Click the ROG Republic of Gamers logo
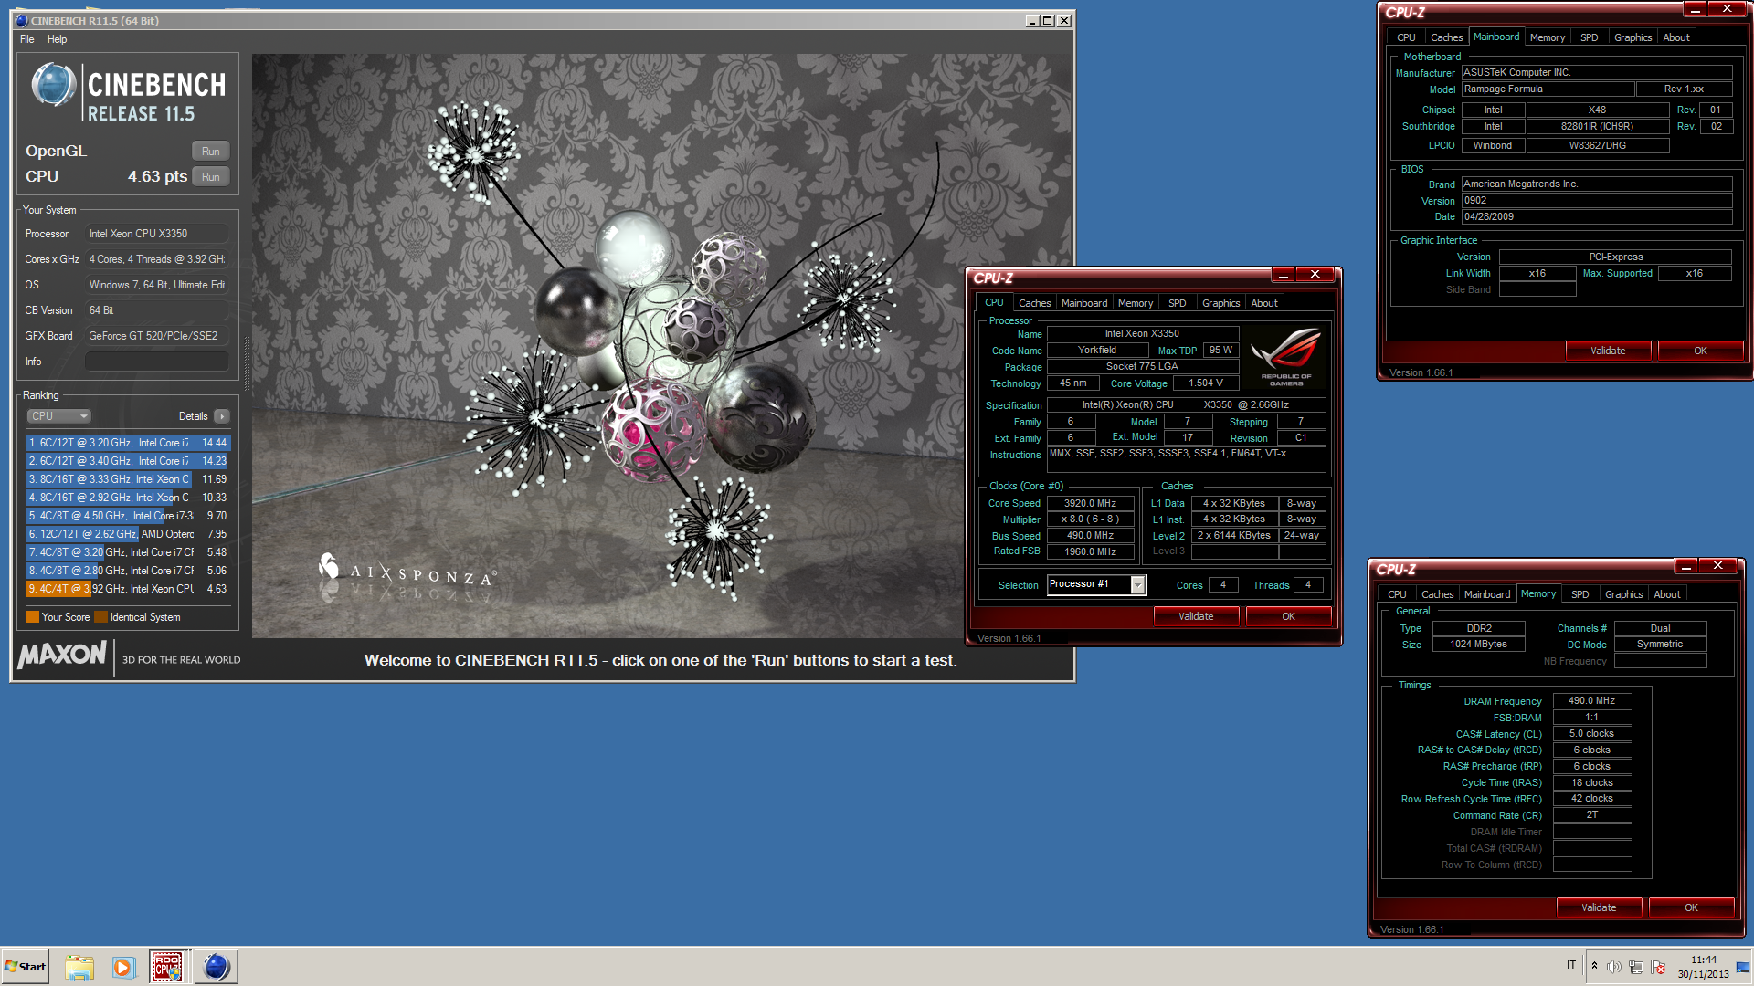 point(1286,357)
